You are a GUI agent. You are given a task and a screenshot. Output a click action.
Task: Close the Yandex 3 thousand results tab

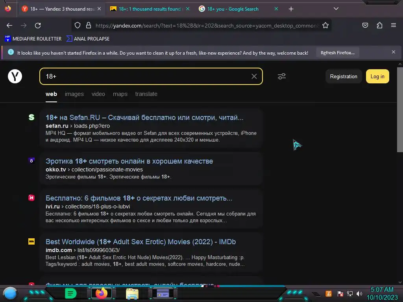pos(99,9)
